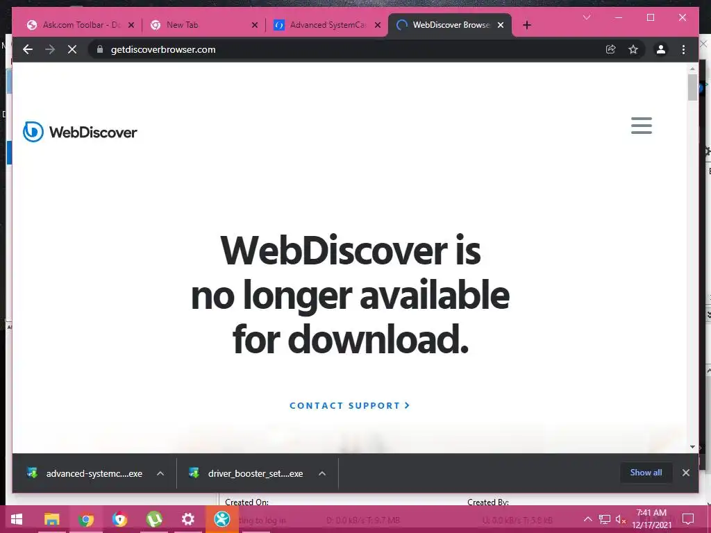This screenshot has width=711, height=533.
Task: Open the Windows Start menu
Action: click(17, 519)
